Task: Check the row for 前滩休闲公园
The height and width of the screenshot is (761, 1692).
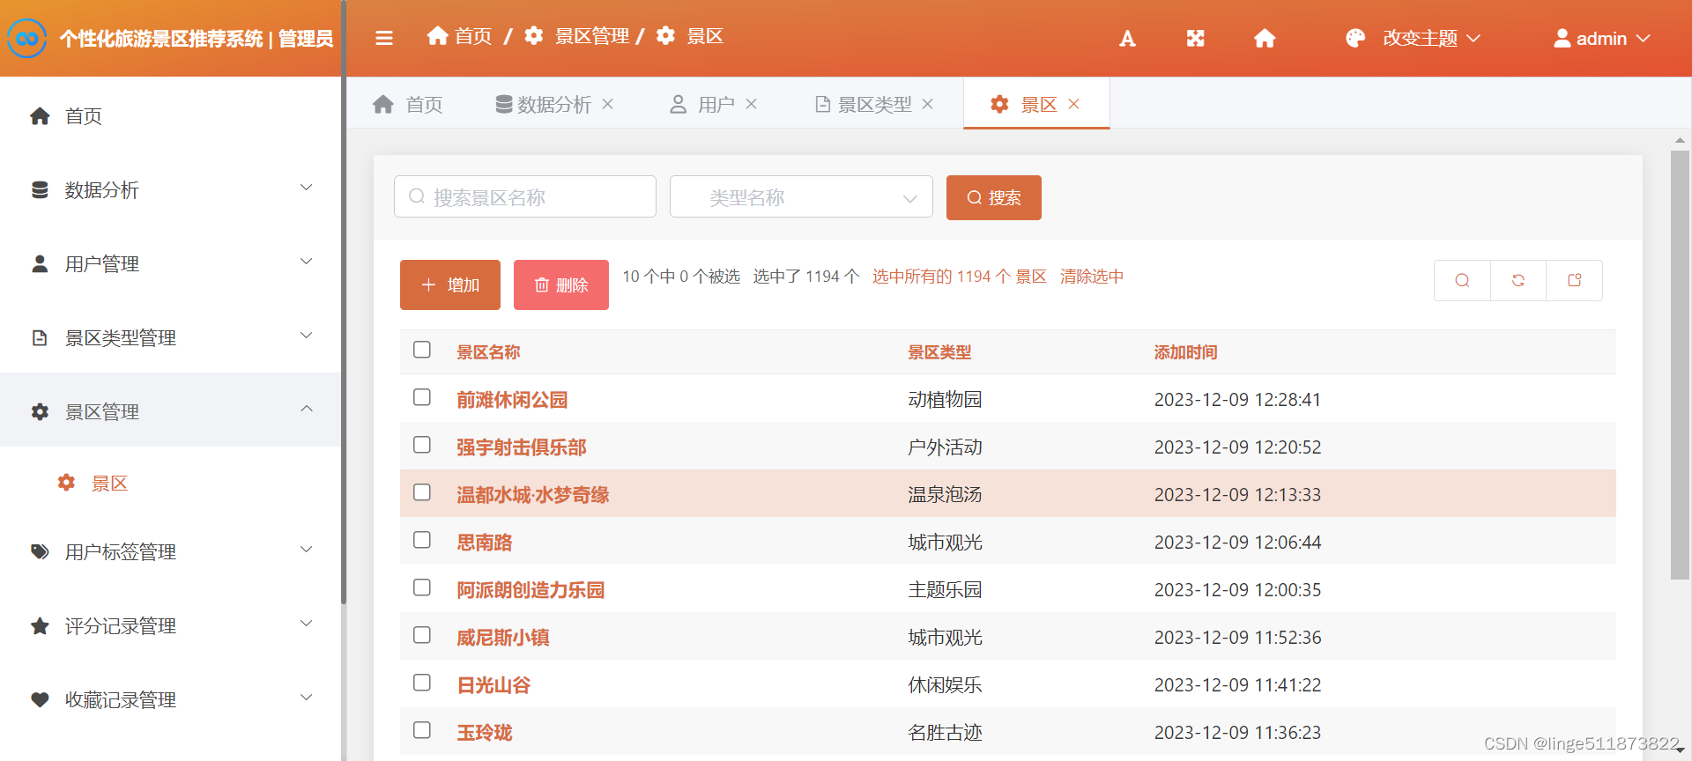Action: [x=422, y=397]
